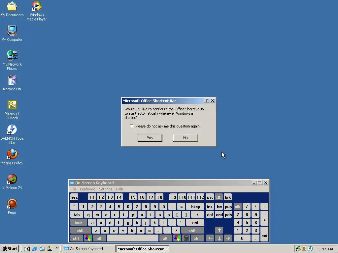Viewport: 338px width, 253px height.
Task: Toggle the left alt key
Action: (x=99, y=238)
